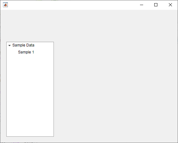Click the blank title bar area
The height and width of the screenshot is (143, 178).
pyautogui.click(x=73, y=5)
